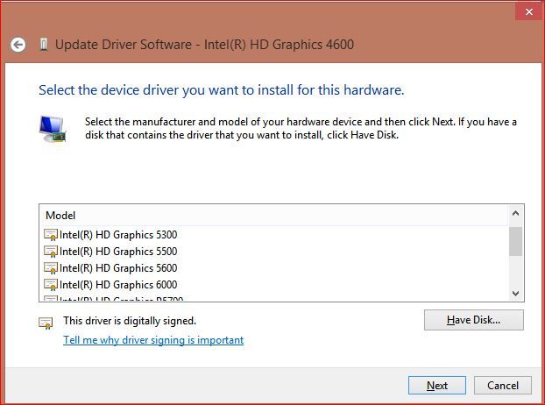The image size is (545, 405).
Task: Cancel the driver update wizard
Action: tap(502, 386)
